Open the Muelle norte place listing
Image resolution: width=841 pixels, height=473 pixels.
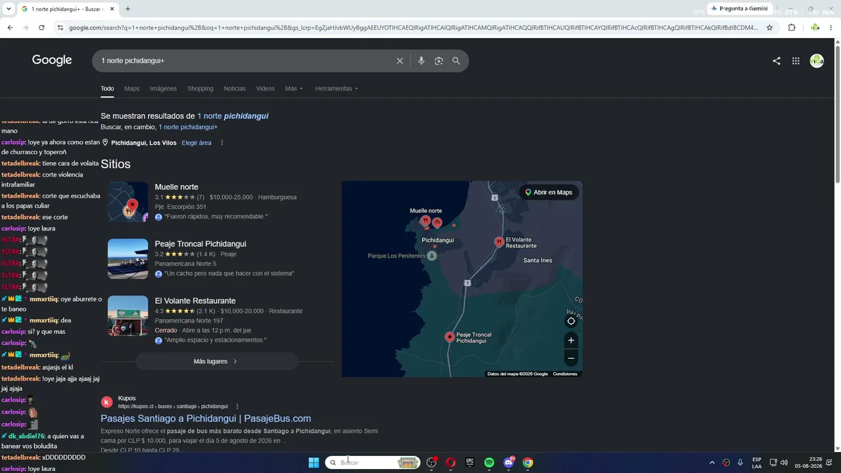coord(176,187)
